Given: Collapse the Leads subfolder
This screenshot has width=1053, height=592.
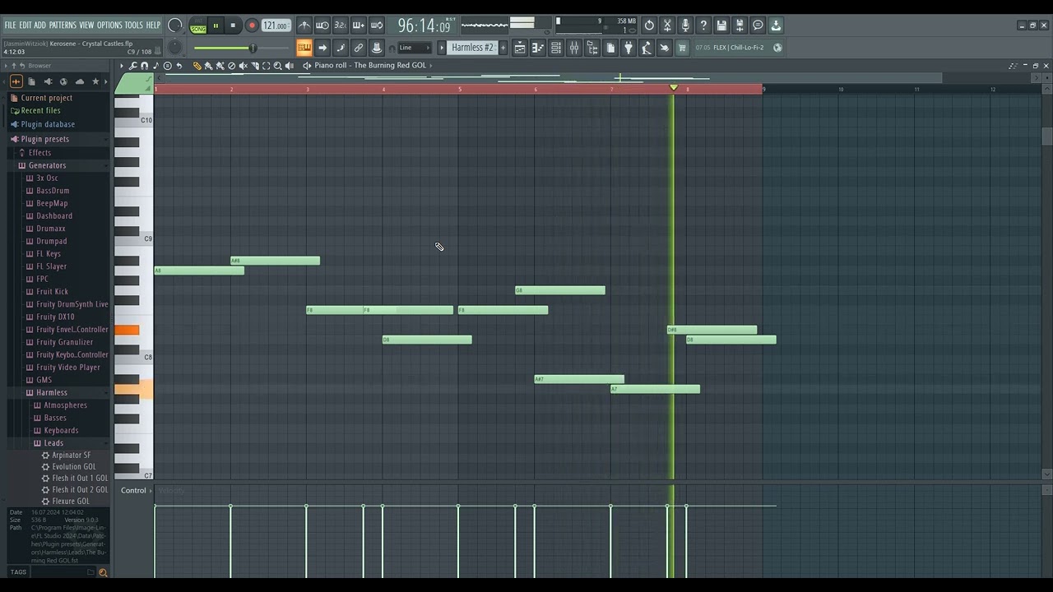Looking at the screenshot, I should pyautogui.click(x=53, y=443).
